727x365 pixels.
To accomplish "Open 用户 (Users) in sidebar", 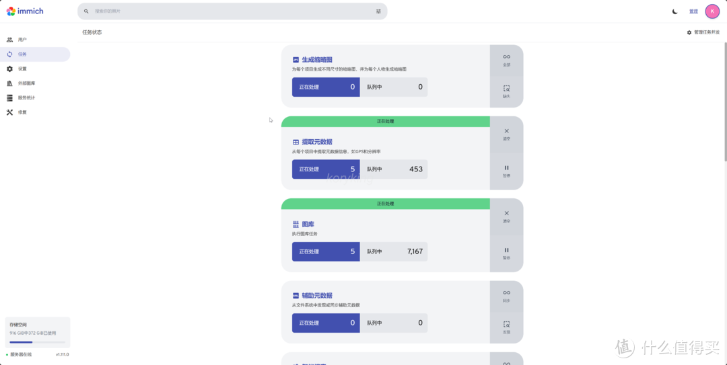I will [22, 40].
